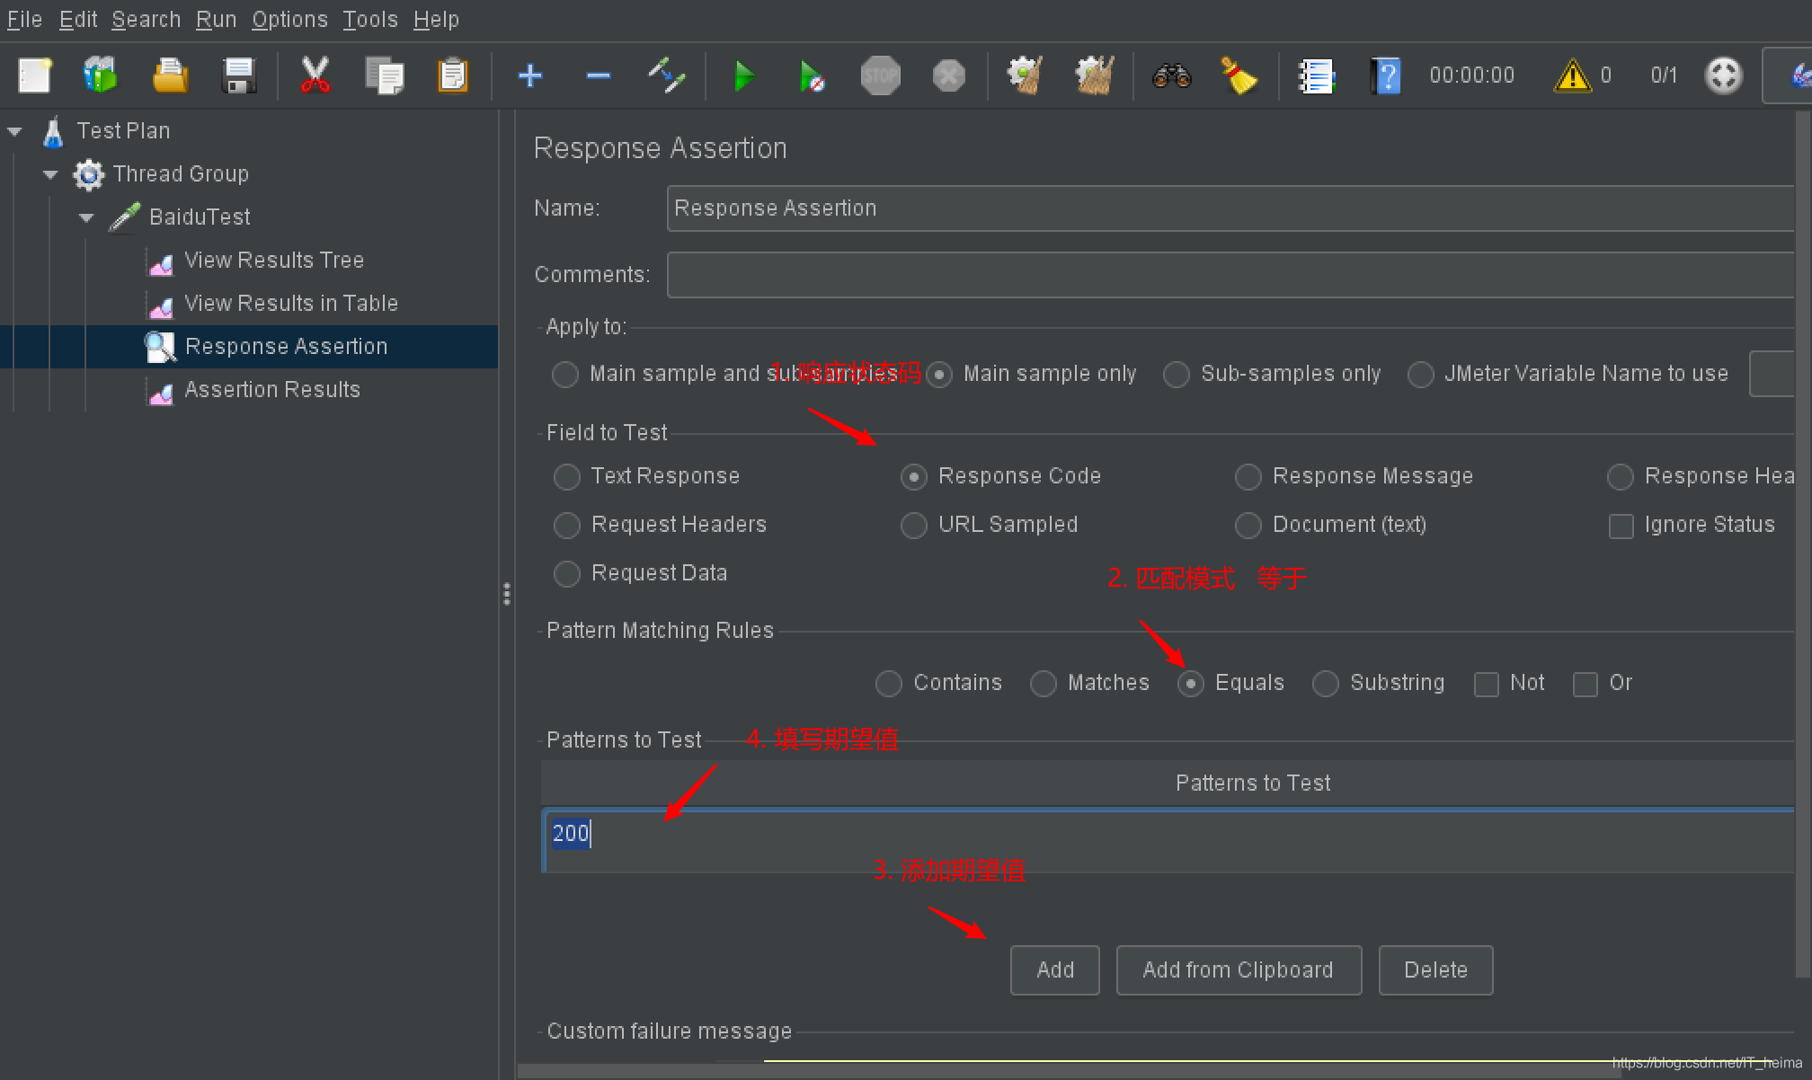This screenshot has width=1812, height=1080.
Task: Enable Ignore Status checkbox
Action: point(1621,526)
